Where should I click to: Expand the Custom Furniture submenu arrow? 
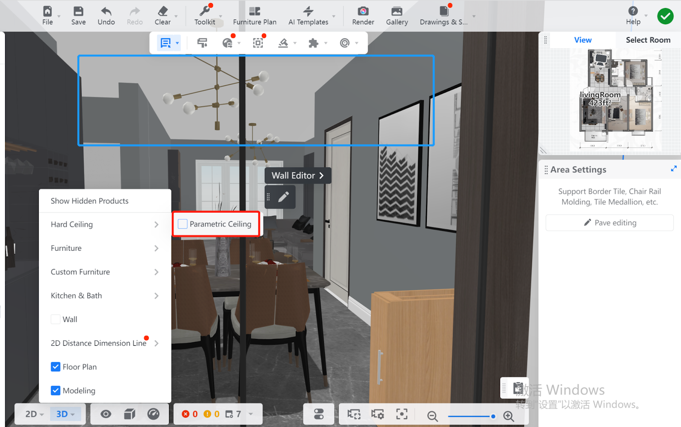point(156,272)
